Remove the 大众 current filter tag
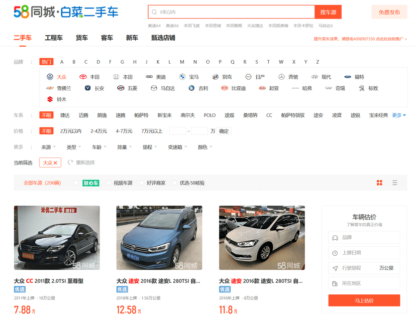416x321 pixels. 55,163
